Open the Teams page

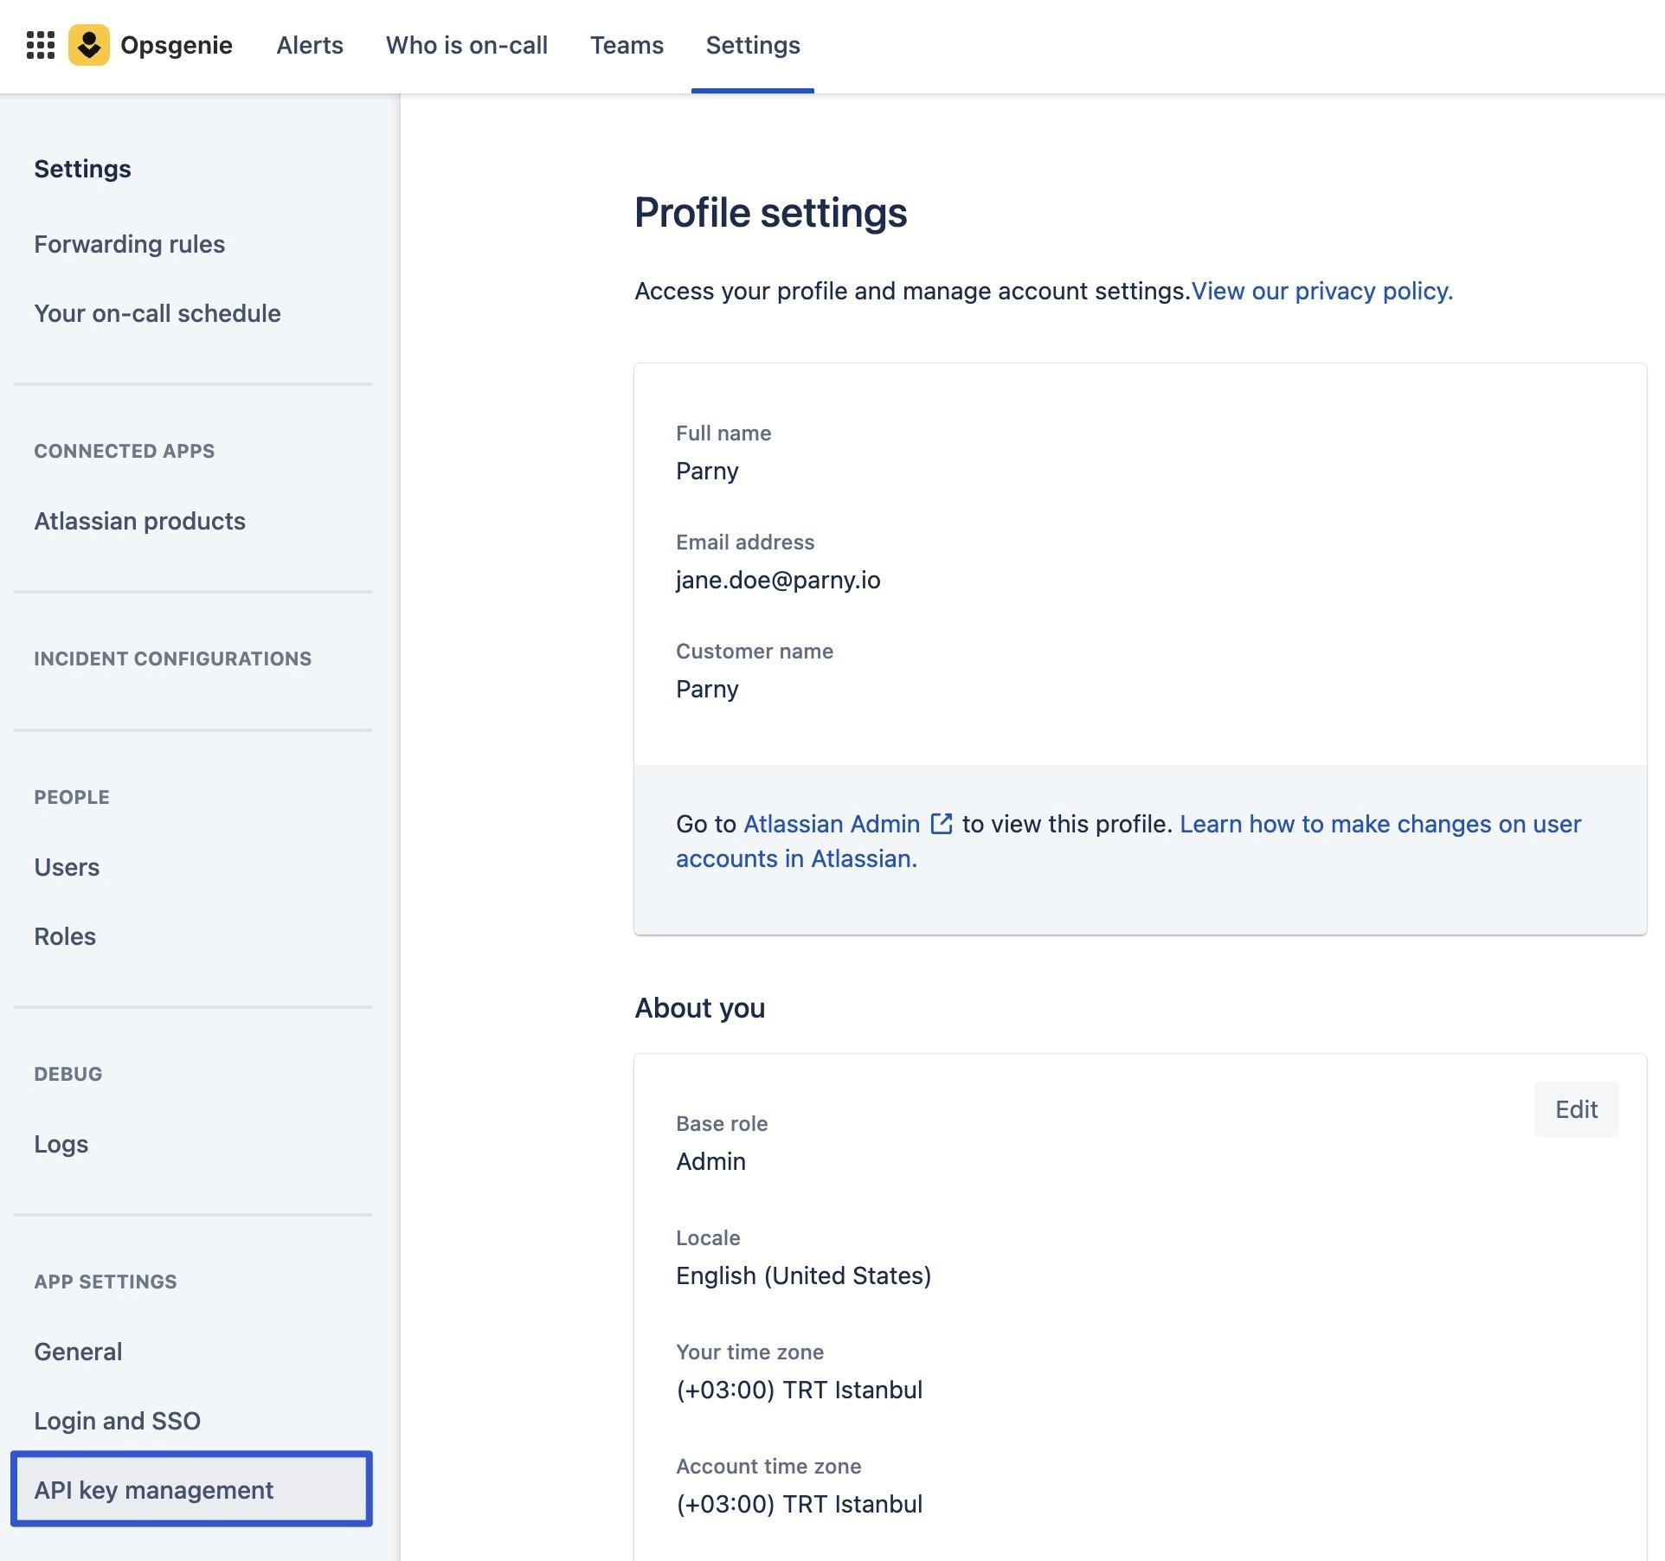coord(627,45)
